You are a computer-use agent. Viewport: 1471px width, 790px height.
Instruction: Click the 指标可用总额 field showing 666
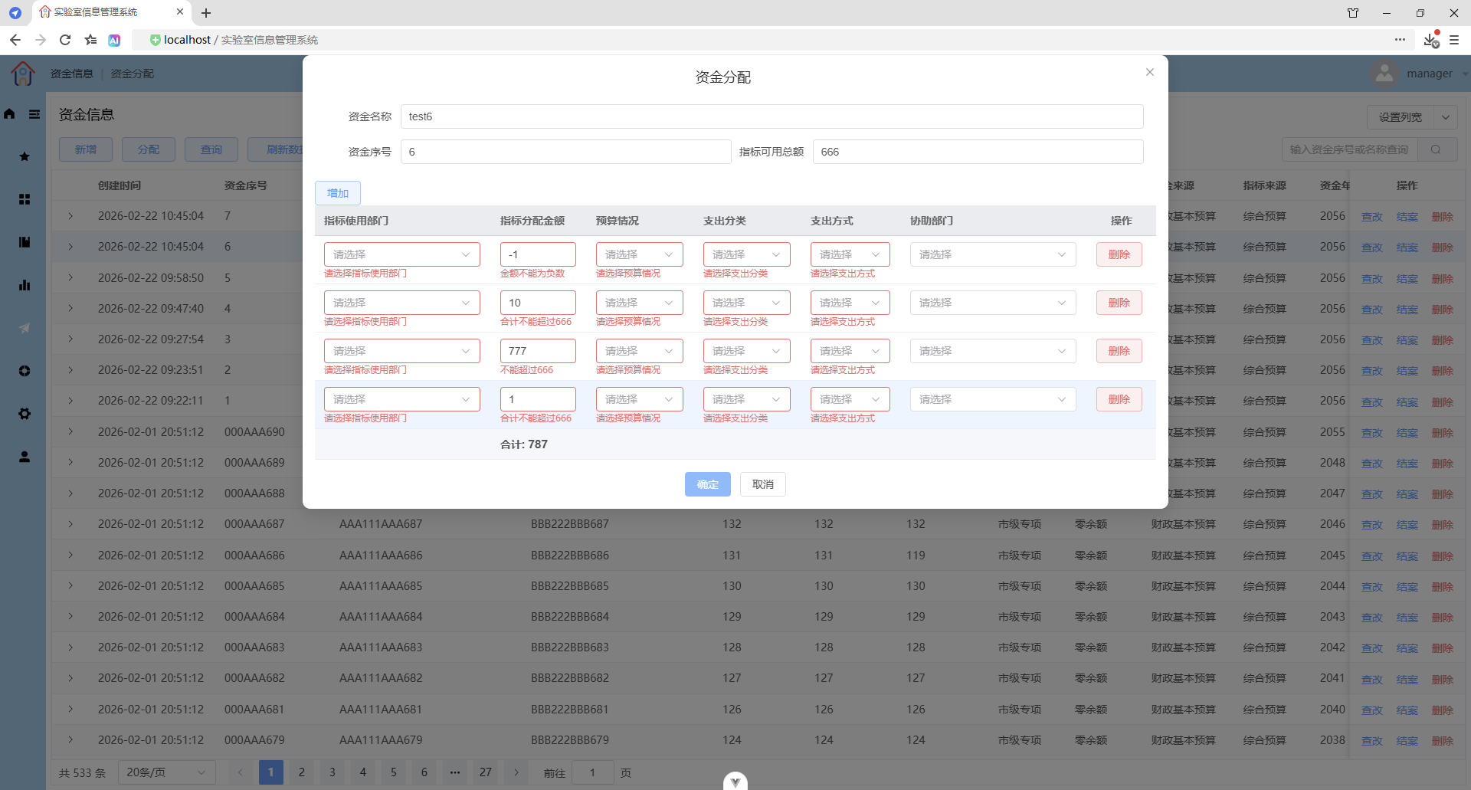coord(978,152)
